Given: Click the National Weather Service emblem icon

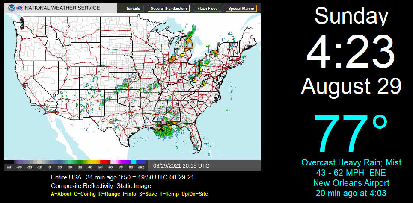Looking at the screenshot, I should [20, 8].
